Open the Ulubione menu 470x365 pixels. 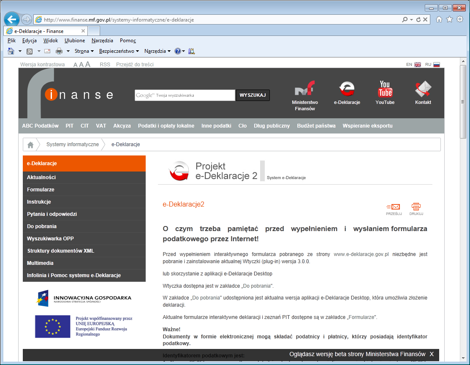(x=75, y=41)
